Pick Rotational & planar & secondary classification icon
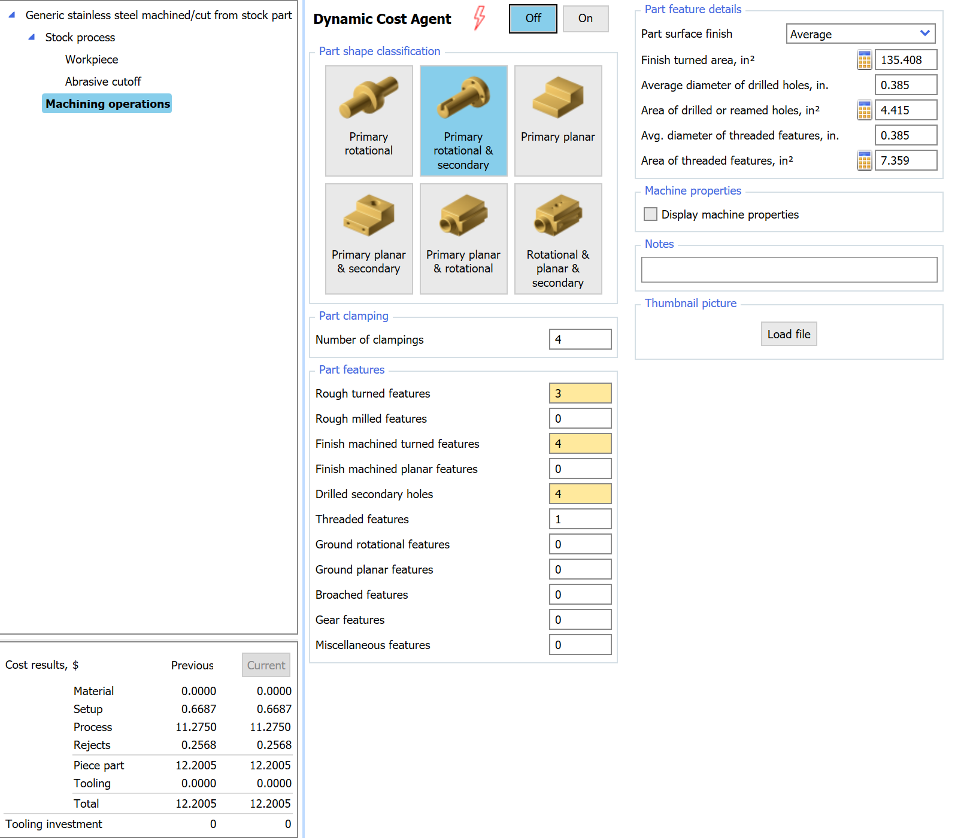The height and width of the screenshot is (840, 967). 557,238
